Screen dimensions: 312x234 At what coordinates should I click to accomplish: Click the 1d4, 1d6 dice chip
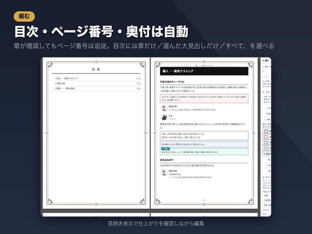click(267, 205)
